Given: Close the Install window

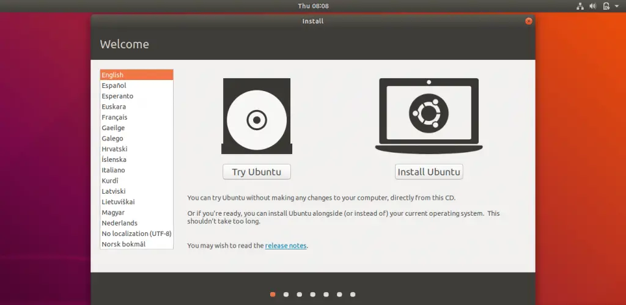Looking at the screenshot, I should [x=529, y=21].
